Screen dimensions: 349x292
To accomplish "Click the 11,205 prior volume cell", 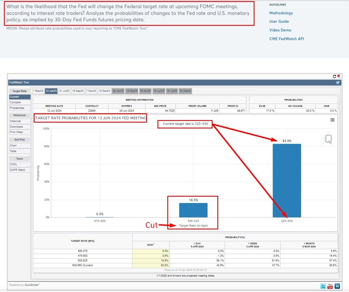I will 197,111.
